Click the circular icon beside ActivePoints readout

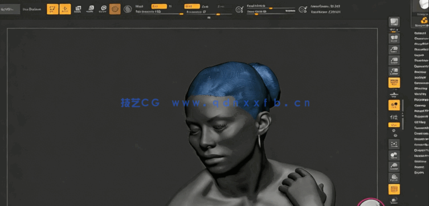pos(303,10)
